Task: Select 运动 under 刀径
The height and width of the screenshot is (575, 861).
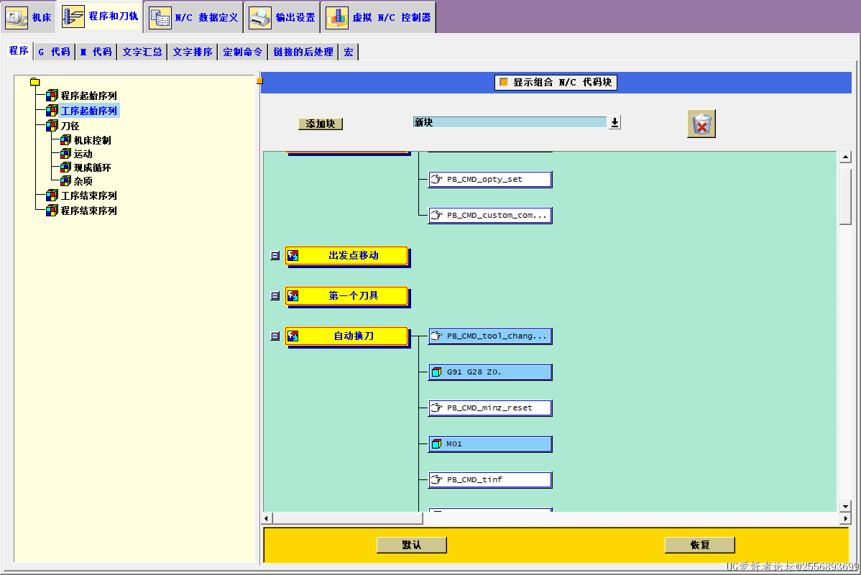Action: 83,154
